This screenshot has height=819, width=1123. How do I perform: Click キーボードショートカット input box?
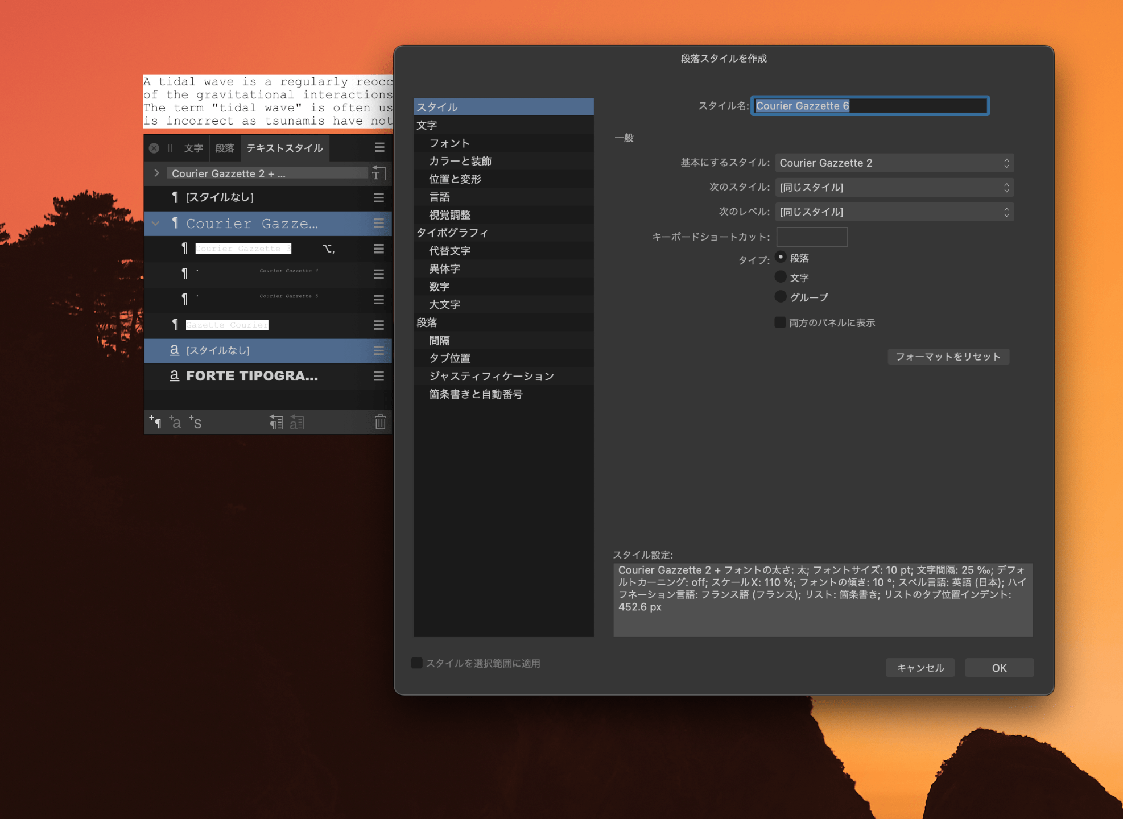812,237
